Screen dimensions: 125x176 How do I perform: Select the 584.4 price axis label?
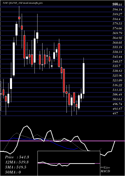coord(116,19)
